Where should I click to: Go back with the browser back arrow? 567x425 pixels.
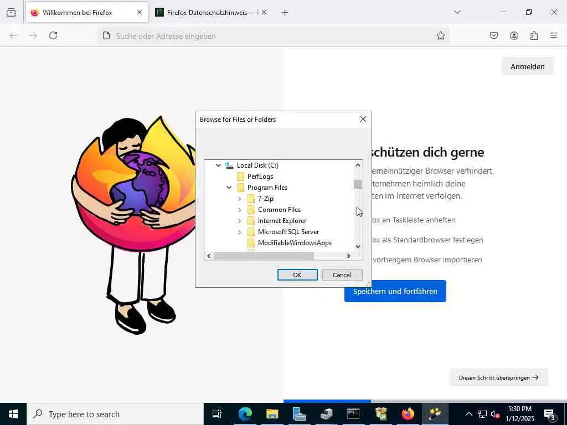tap(13, 35)
